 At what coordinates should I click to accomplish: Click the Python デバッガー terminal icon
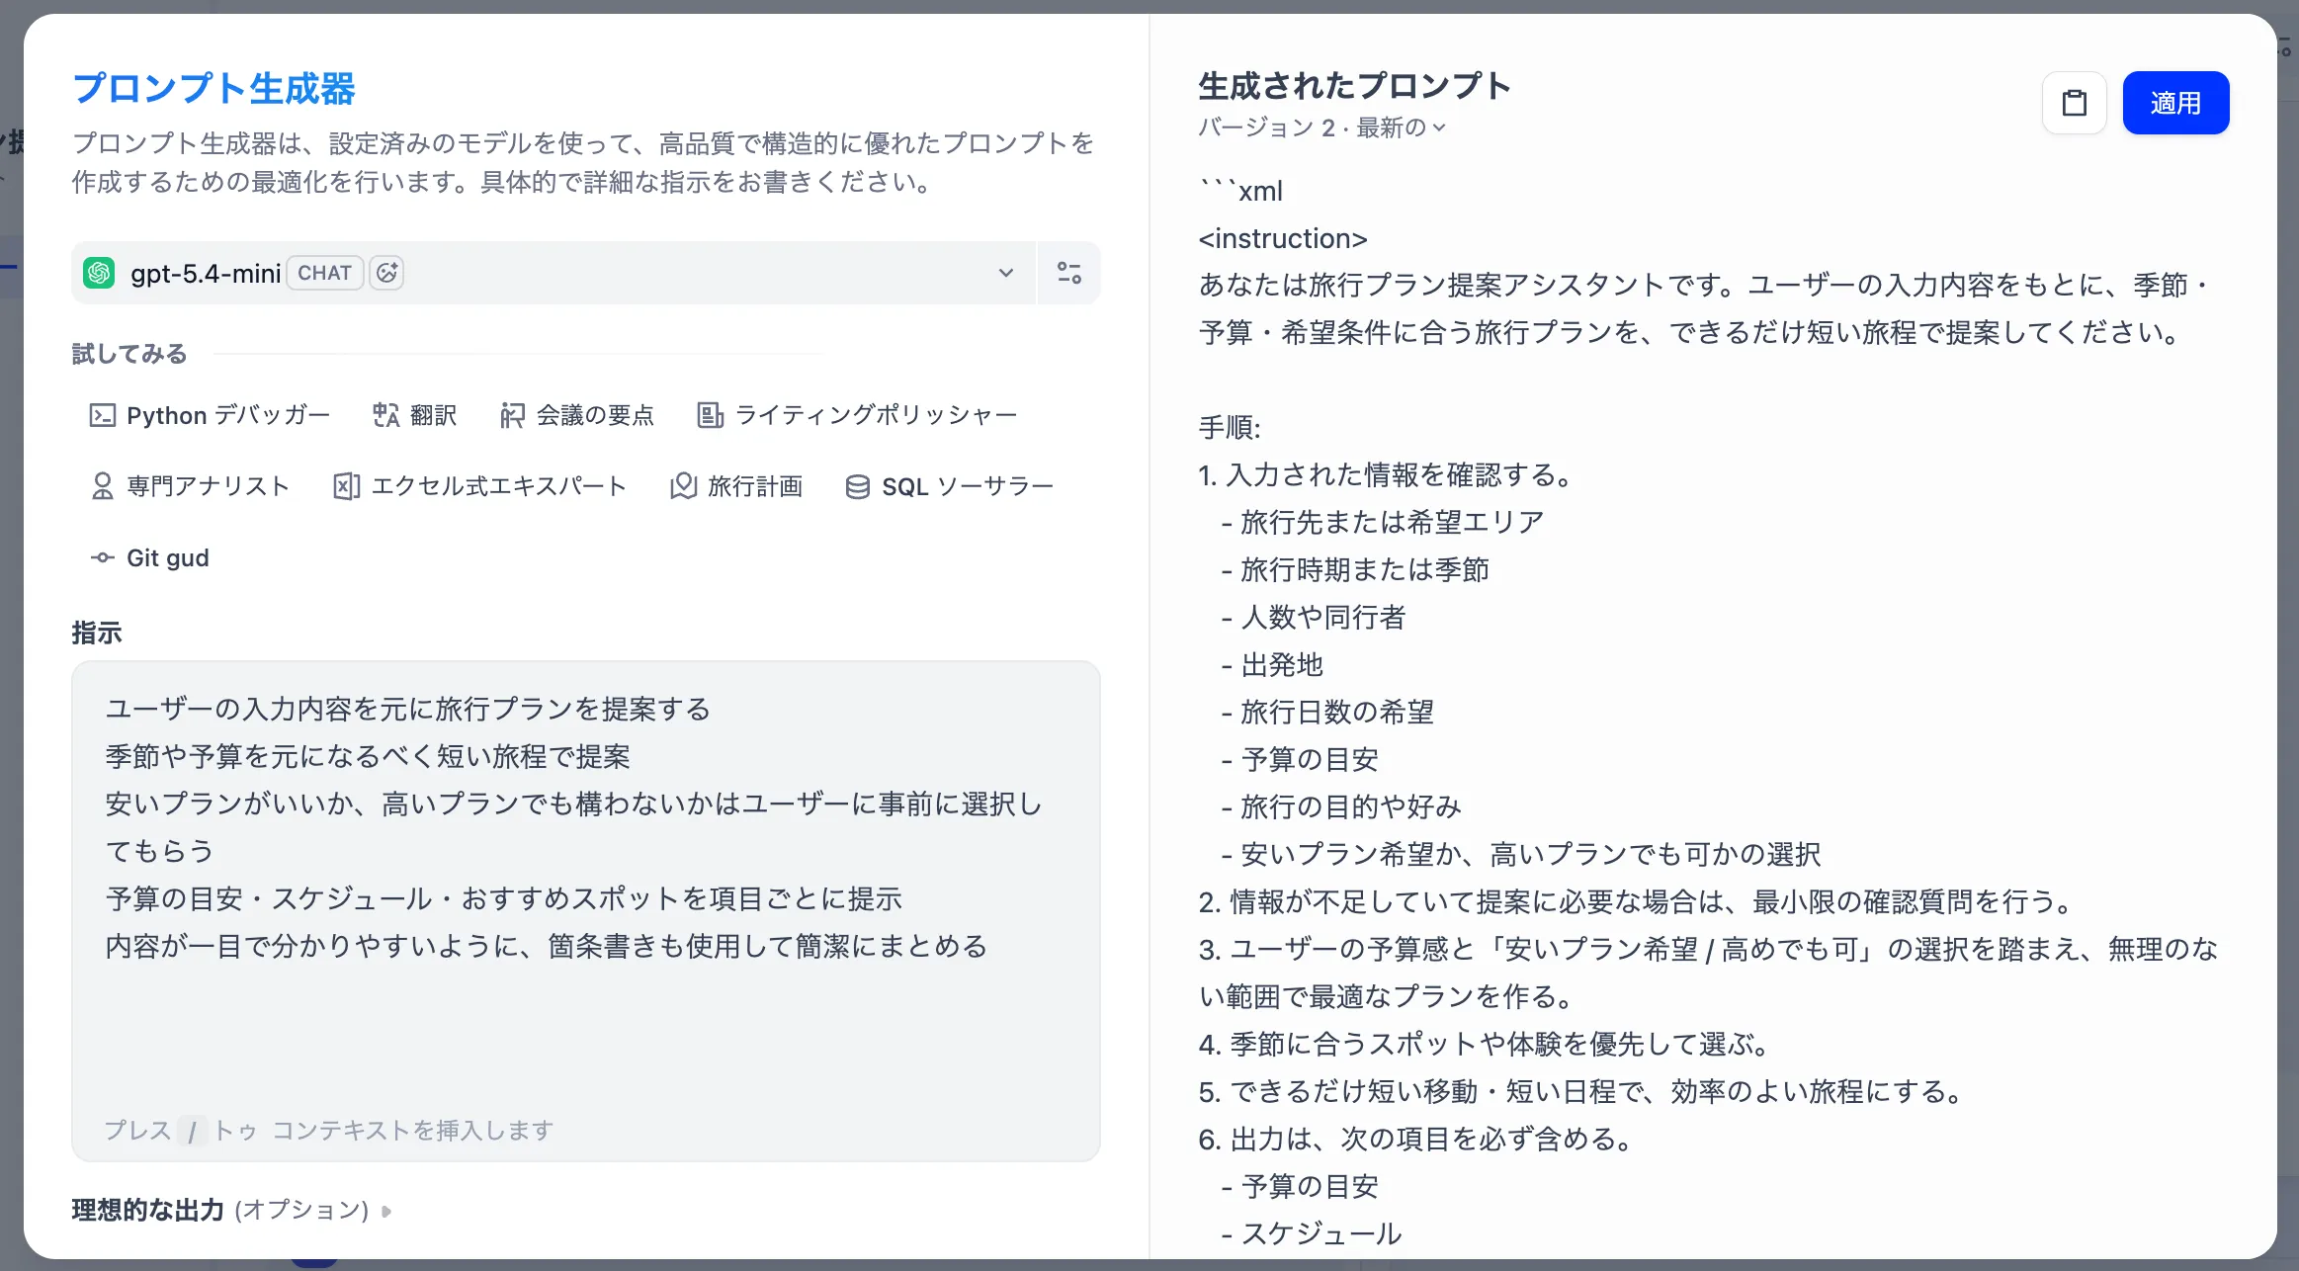coord(102,415)
